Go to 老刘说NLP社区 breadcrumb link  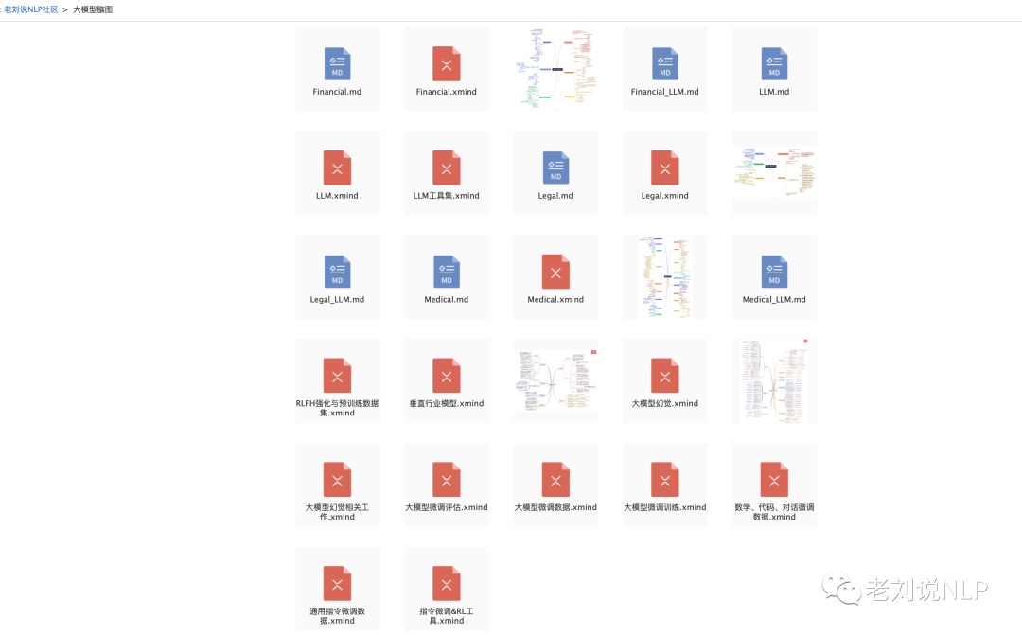click(x=30, y=9)
